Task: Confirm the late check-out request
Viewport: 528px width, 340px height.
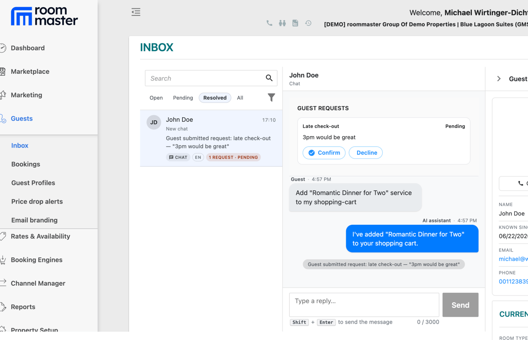Action: point(324,153)
